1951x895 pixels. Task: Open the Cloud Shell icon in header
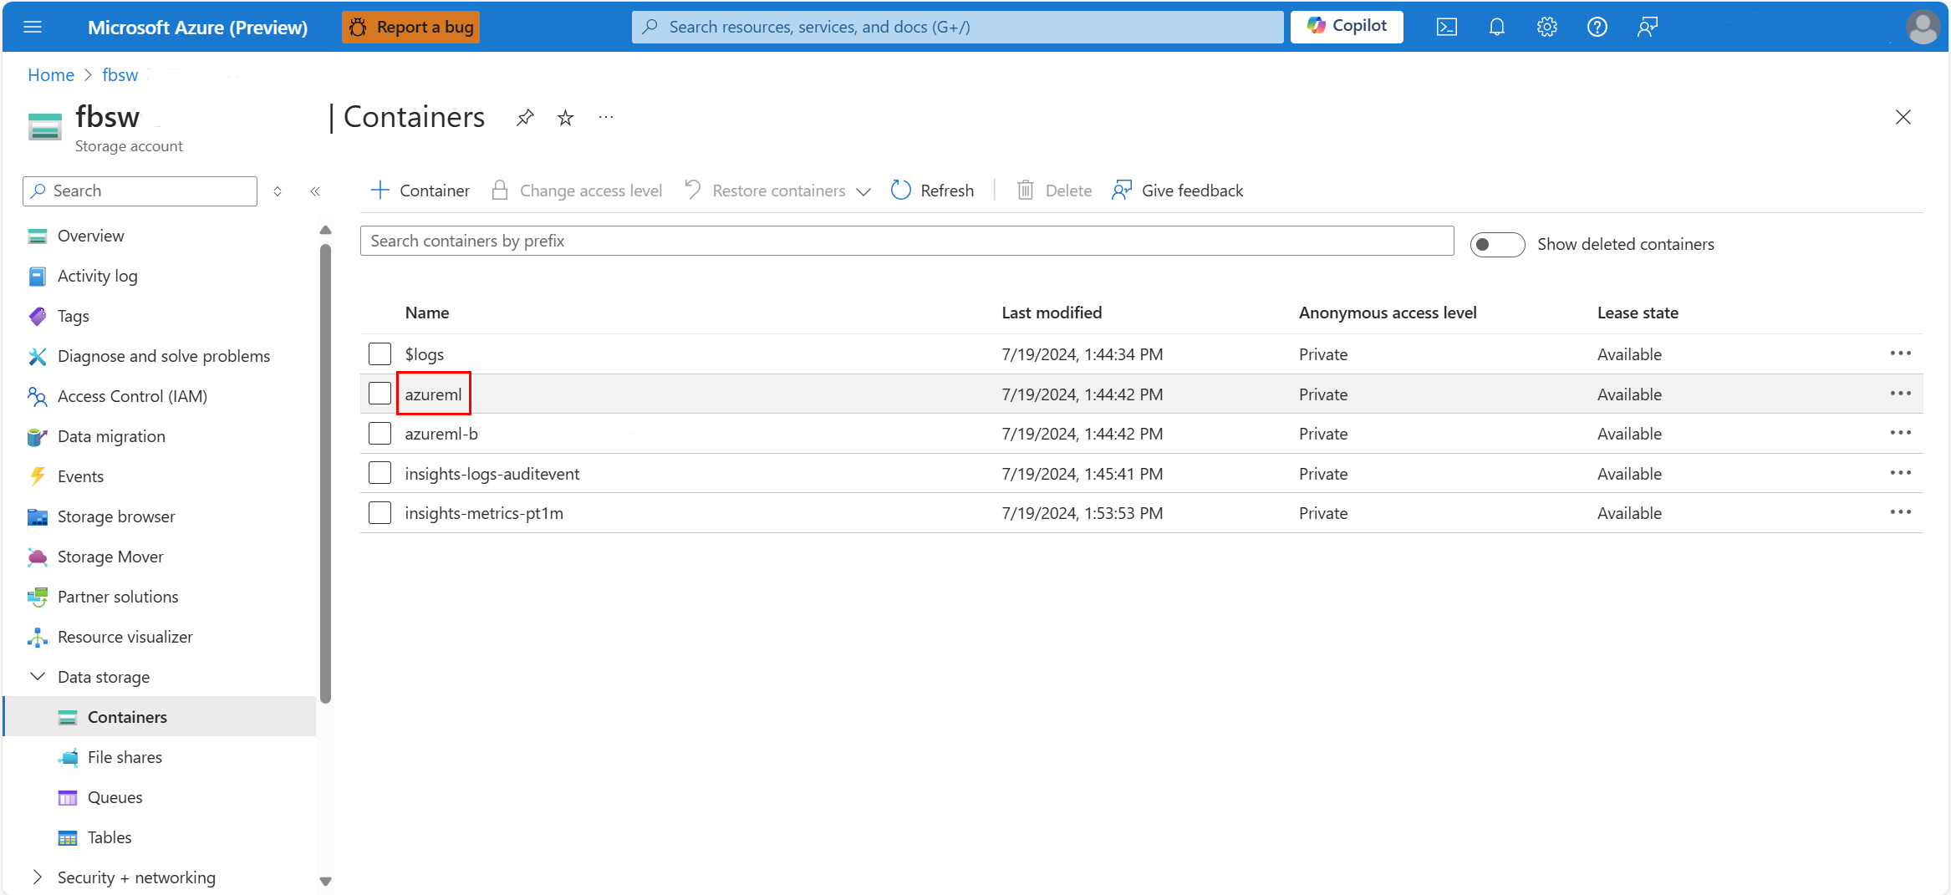[1446, 27]
